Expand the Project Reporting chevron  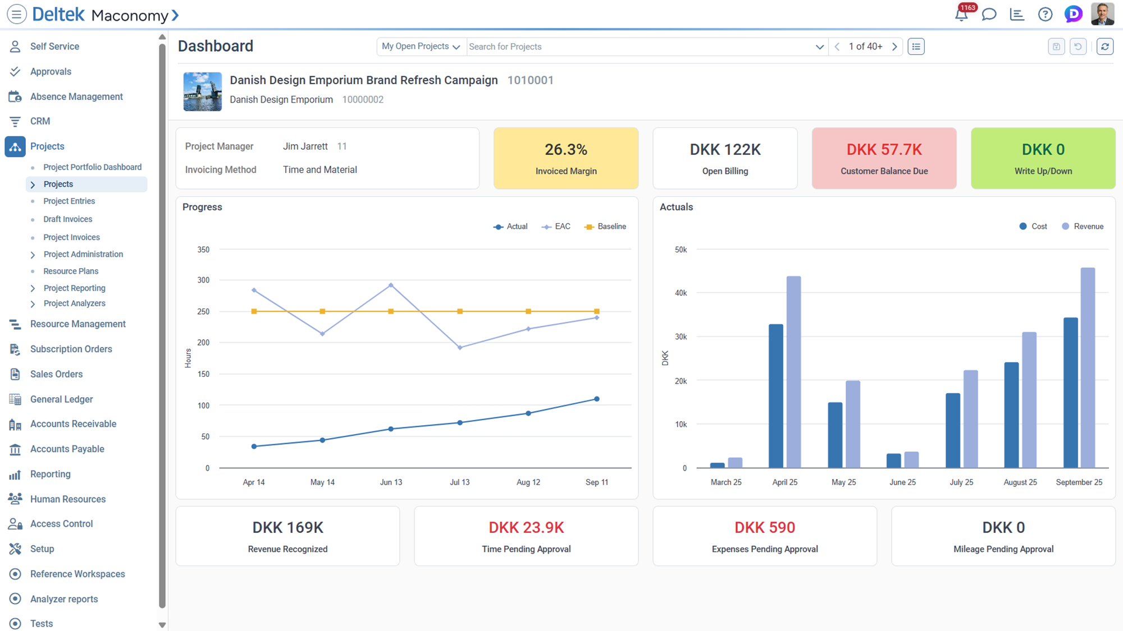[x=34, y=288]
